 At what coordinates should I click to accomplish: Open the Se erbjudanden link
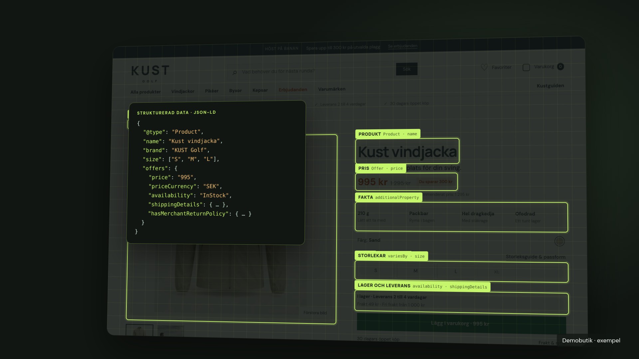point(402,46)
